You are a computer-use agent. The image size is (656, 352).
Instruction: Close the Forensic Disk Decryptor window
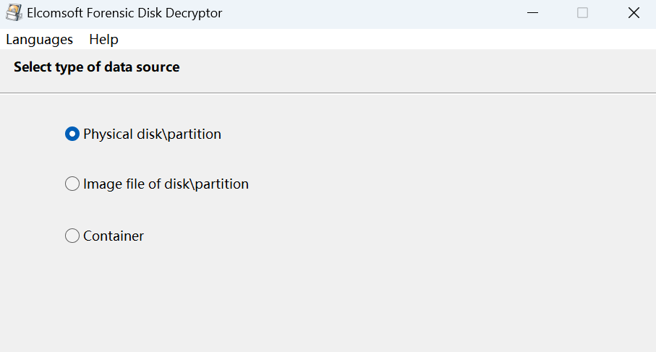click(x=634, y=13)
